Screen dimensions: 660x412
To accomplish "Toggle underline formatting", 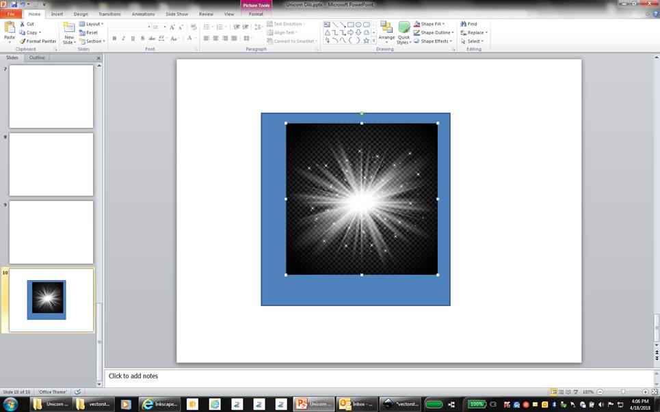I will click(133, 38).
